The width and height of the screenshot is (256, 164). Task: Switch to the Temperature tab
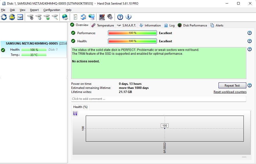[x=103, y=25]
